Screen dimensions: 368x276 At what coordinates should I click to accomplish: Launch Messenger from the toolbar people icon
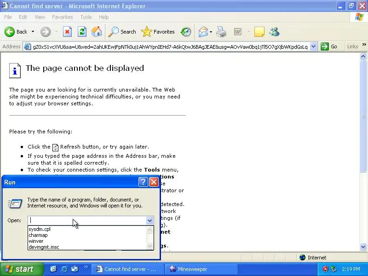click(274, 32)
